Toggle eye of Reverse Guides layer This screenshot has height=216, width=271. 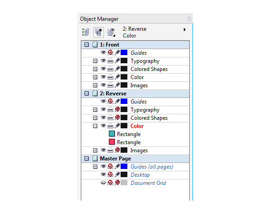pos(103,101)
